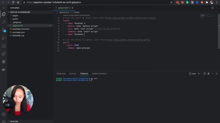Image resolution: width=220 pixels, height=123 pixels.
Task: Open the Search view icon
Action: pyautogui.click(x=4, y=22)
